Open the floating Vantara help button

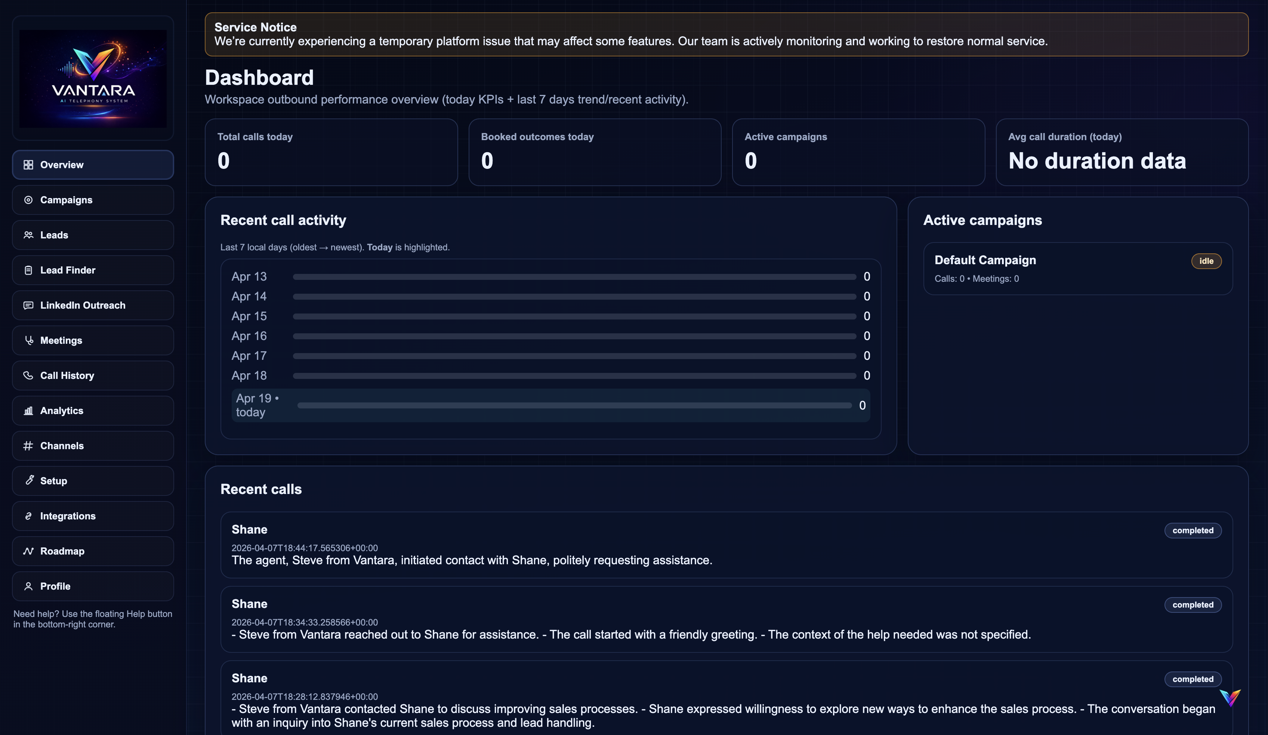(x=1230, y=697)
